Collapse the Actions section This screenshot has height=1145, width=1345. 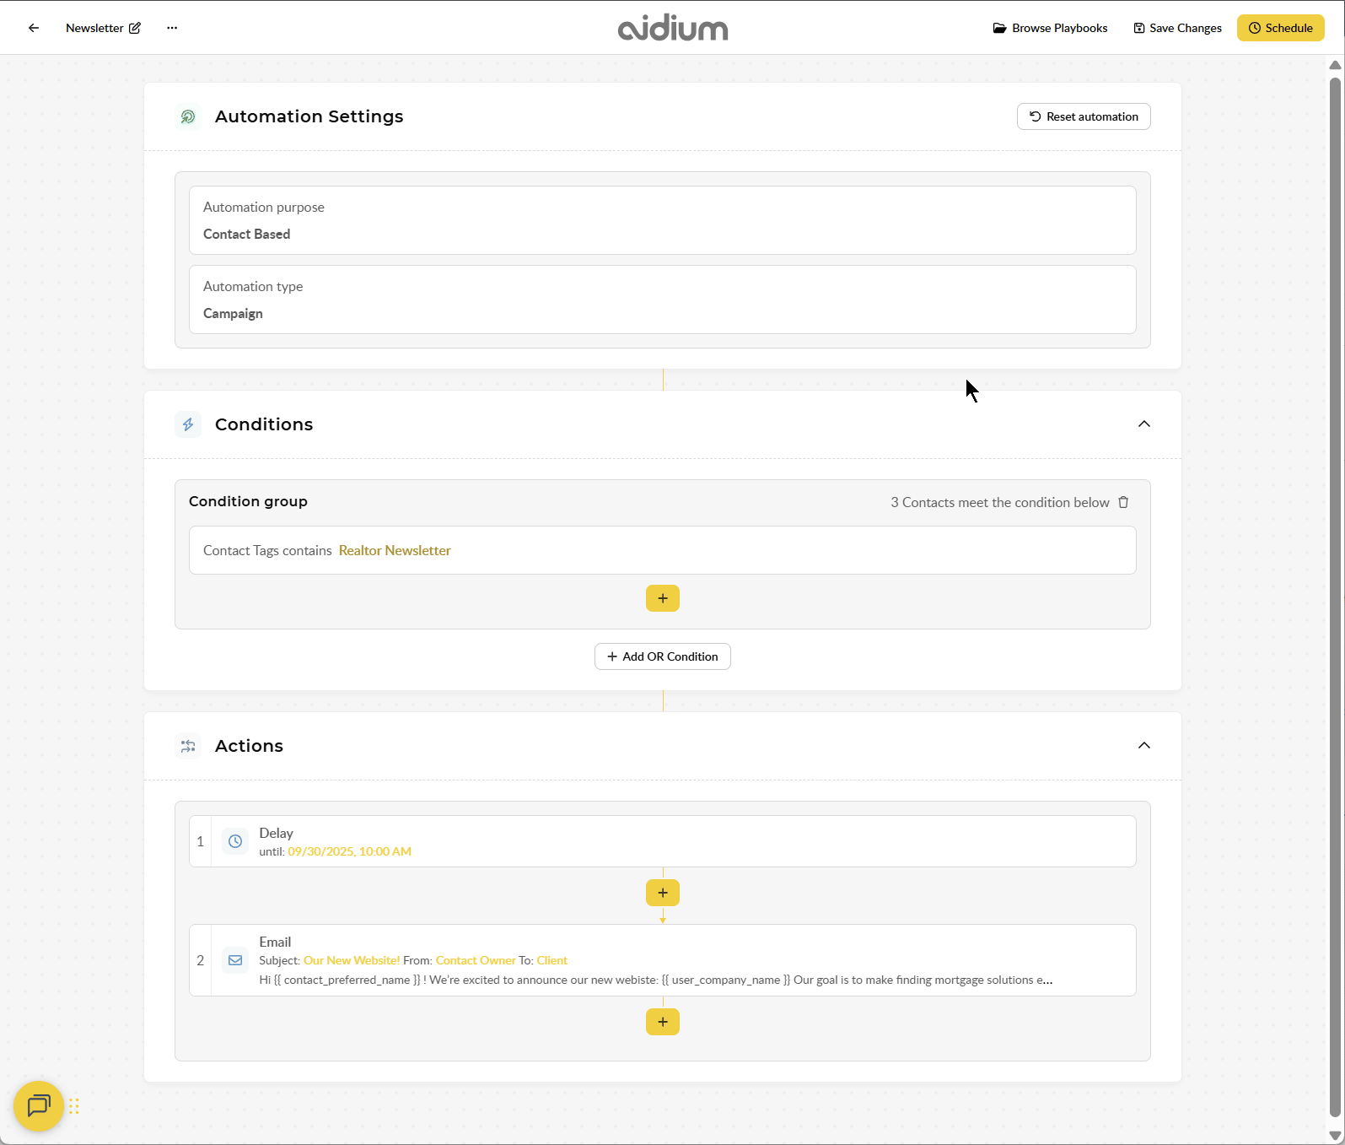coord(1143,745)
